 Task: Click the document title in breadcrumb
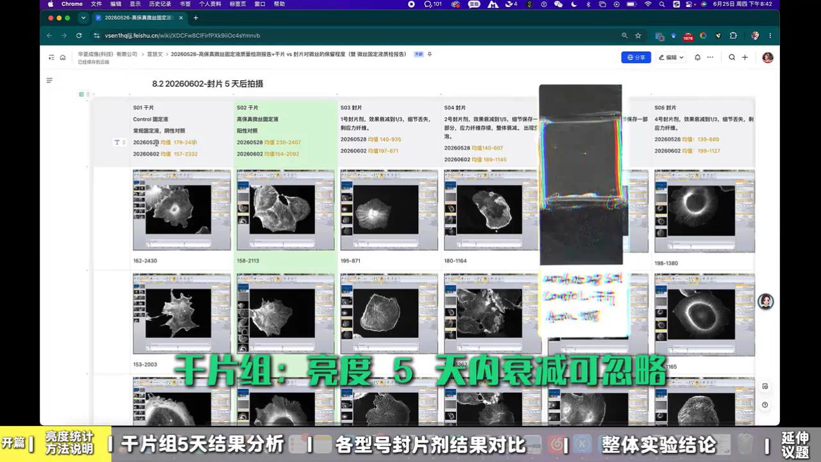coord(288,55)
